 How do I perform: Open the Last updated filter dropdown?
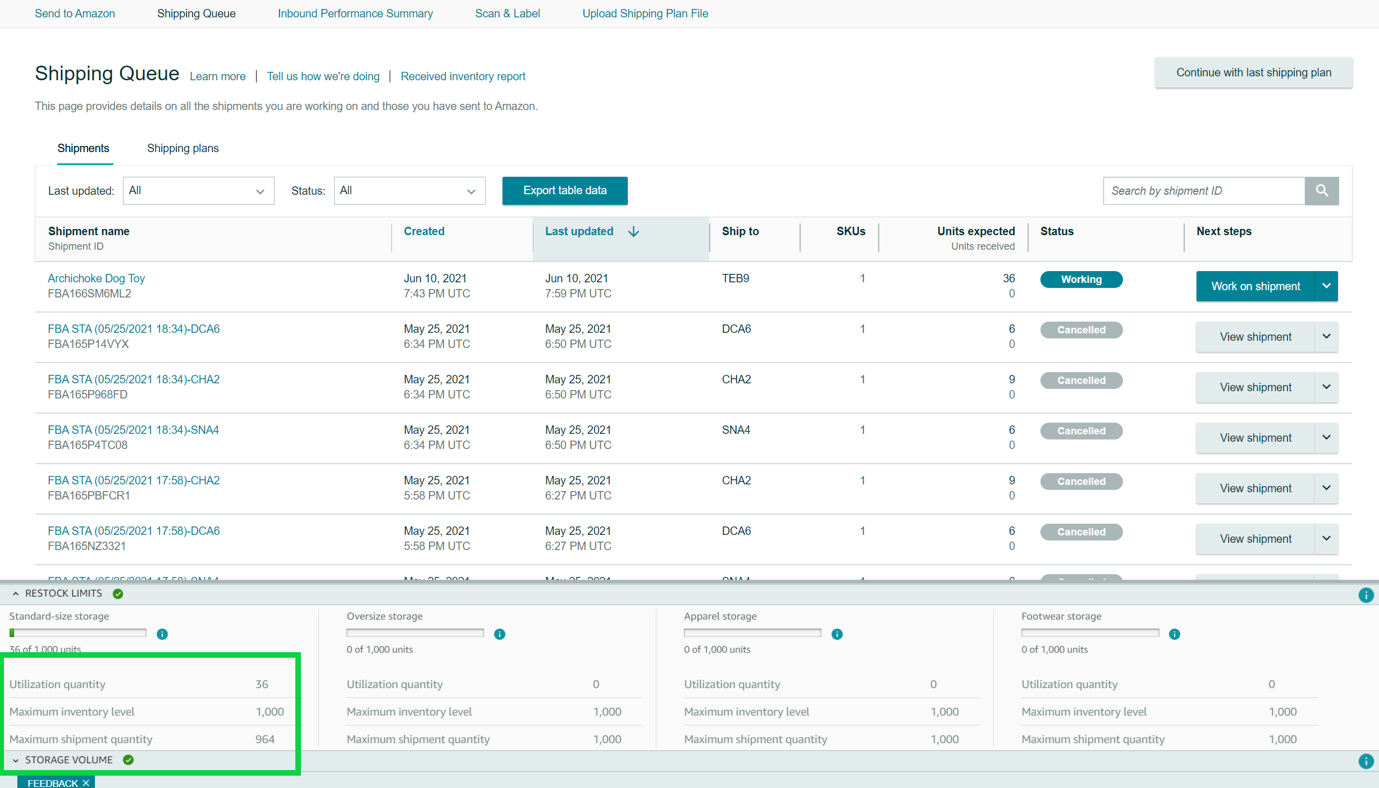198,191
